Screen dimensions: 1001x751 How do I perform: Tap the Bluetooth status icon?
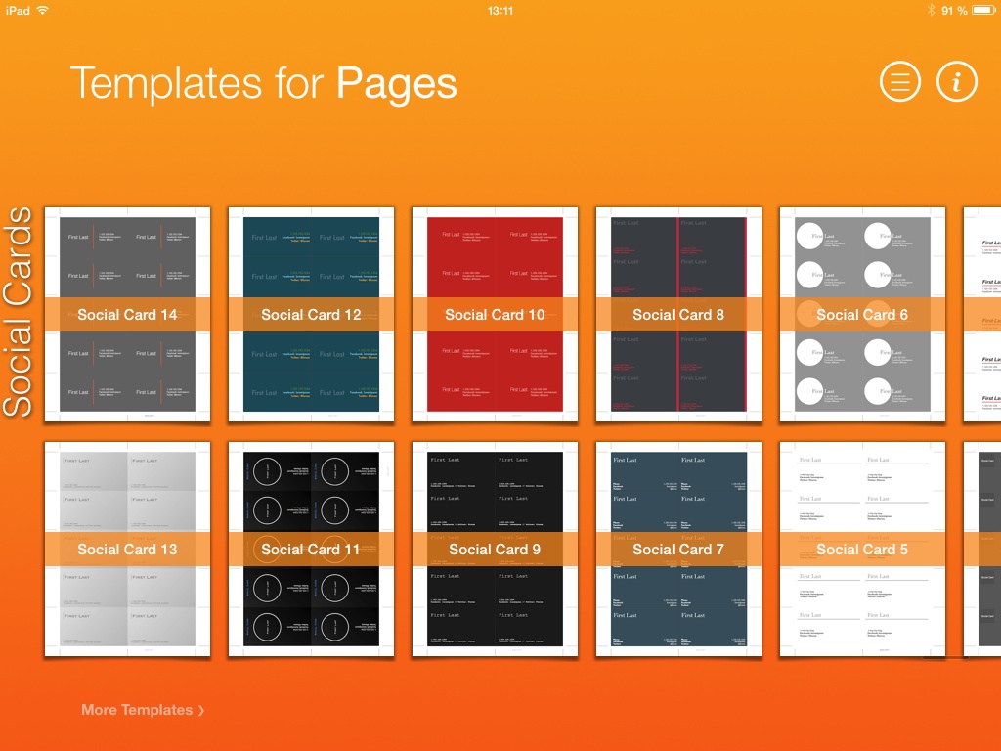[931, 11]
